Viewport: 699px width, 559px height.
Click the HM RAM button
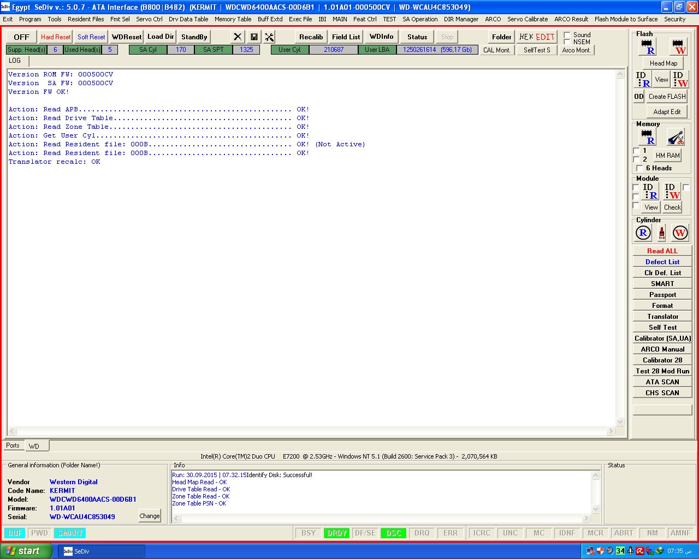tap(667, 156)
